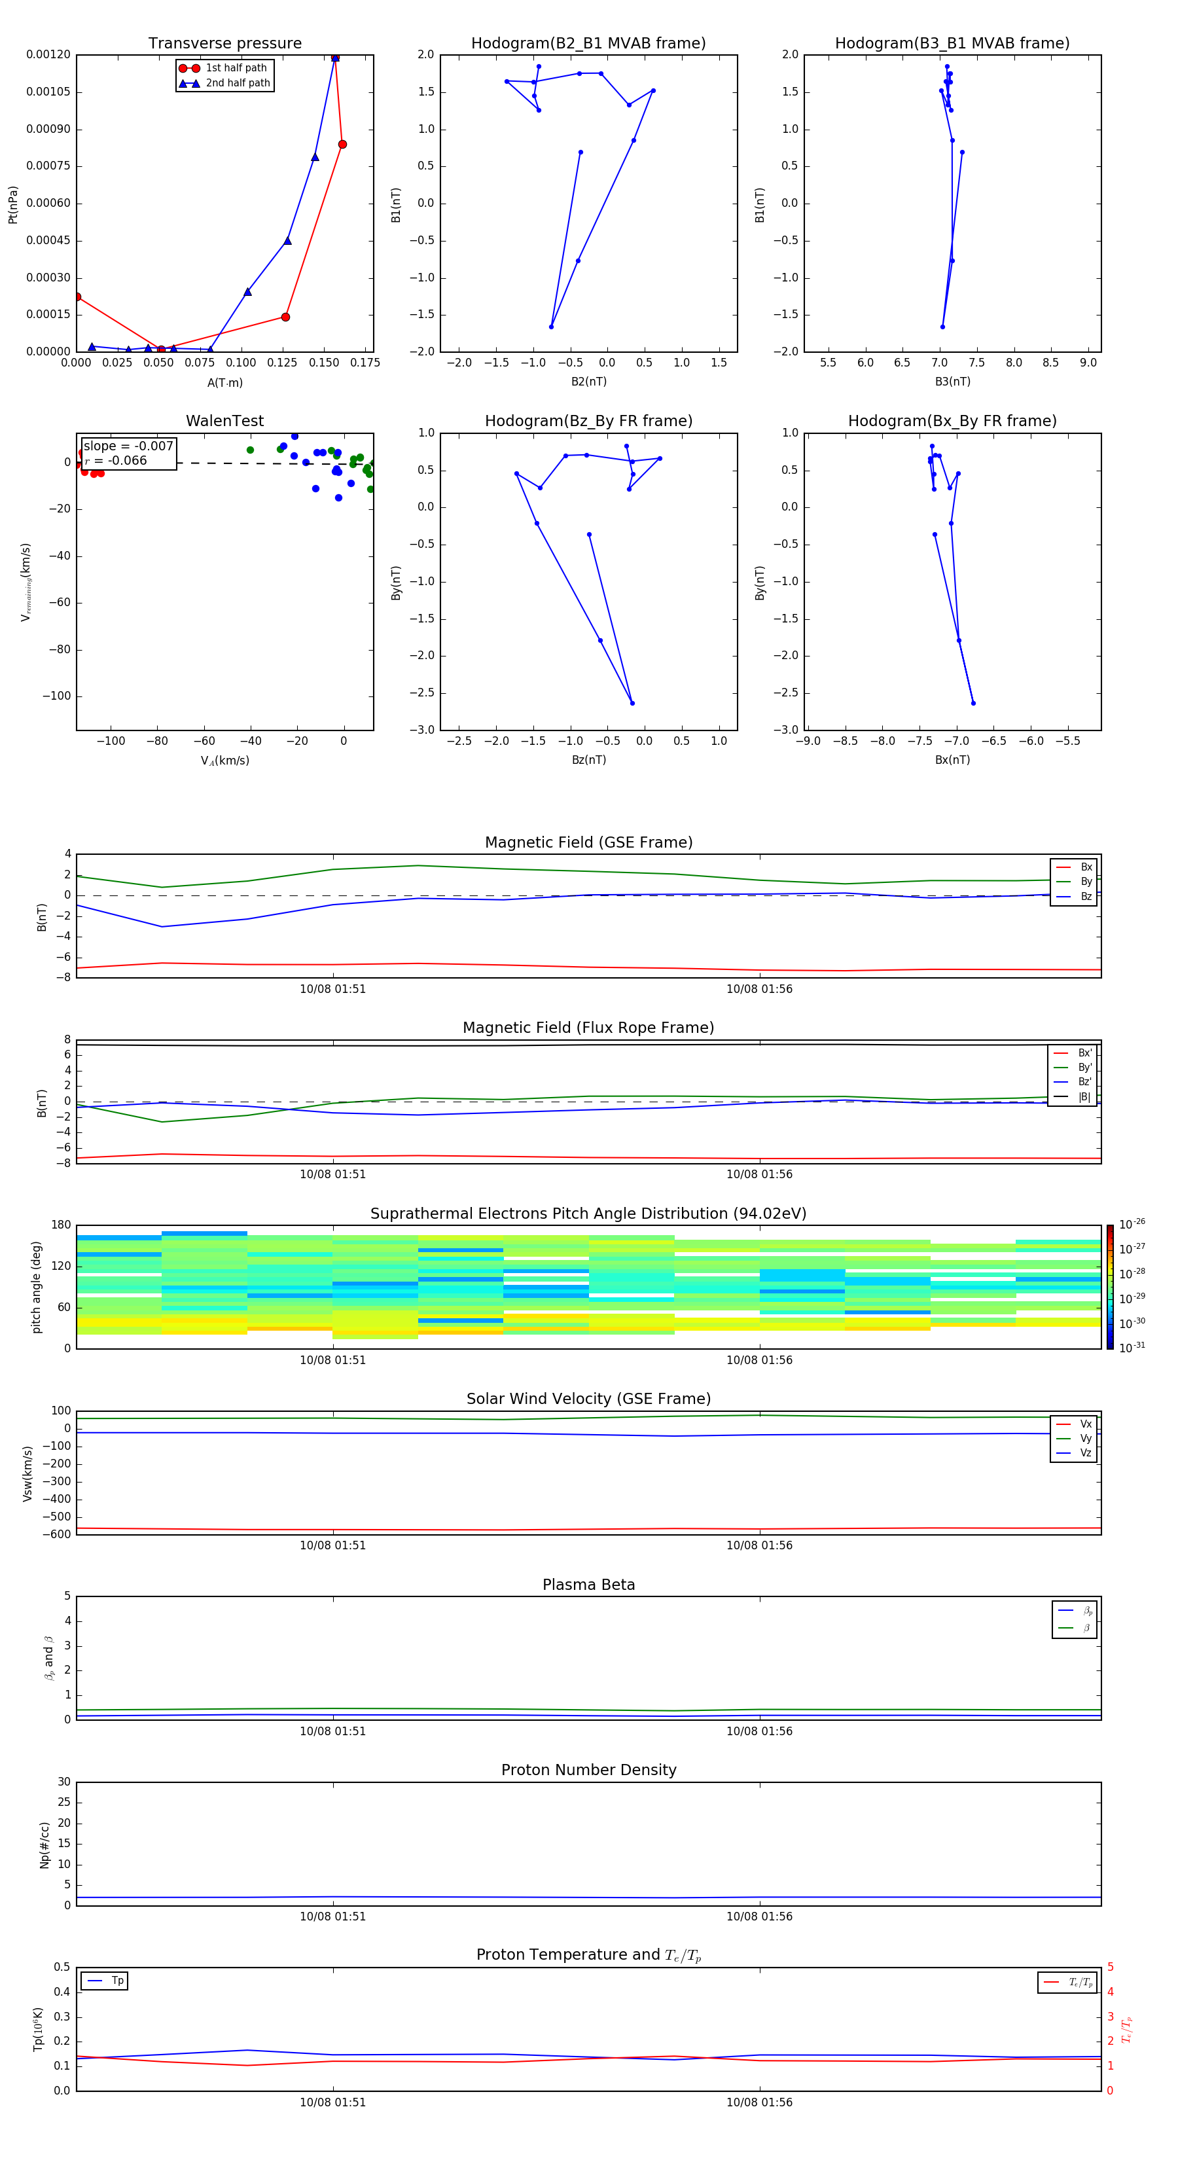Click the red 'Te/Tp' legend entry
The height and width of the screenshot is (2160, 1178).
1067,1982
